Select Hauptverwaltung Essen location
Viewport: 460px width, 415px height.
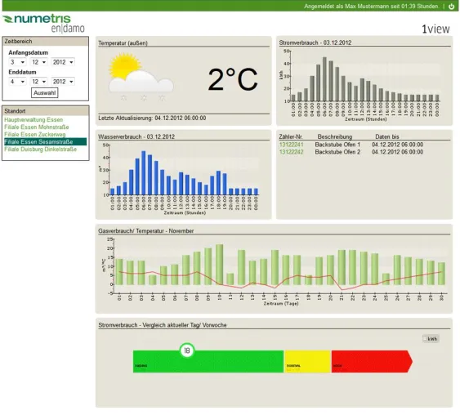[33, 119]
